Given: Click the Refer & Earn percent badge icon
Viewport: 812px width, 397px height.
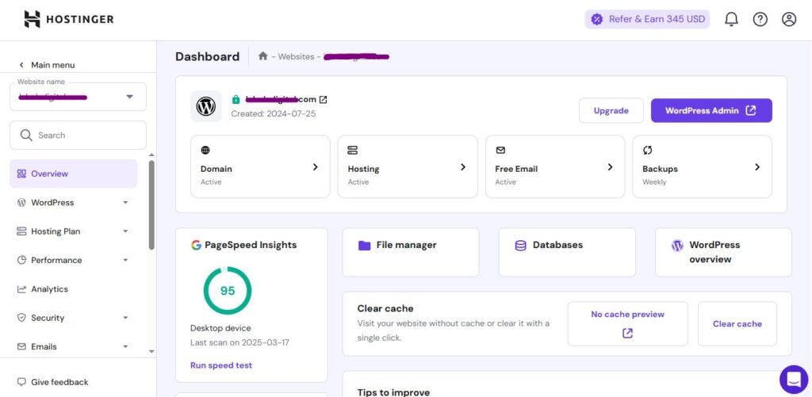Looking at the screenshot, I should [x=596, y=19].
